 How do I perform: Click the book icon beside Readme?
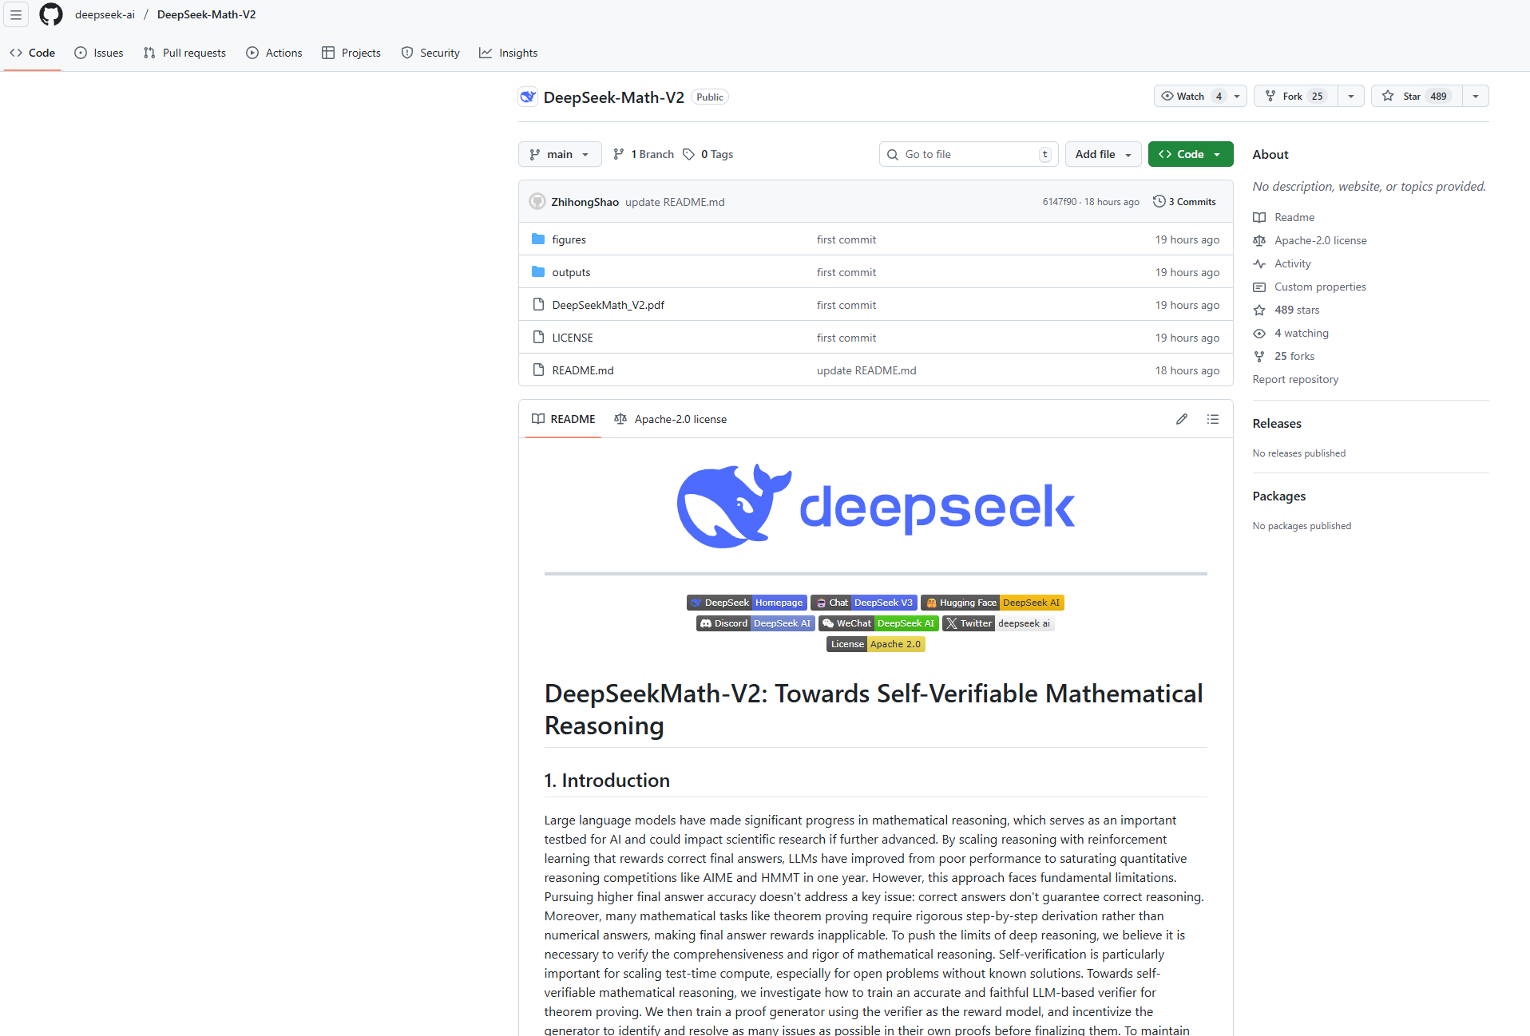coord(1259,217)
